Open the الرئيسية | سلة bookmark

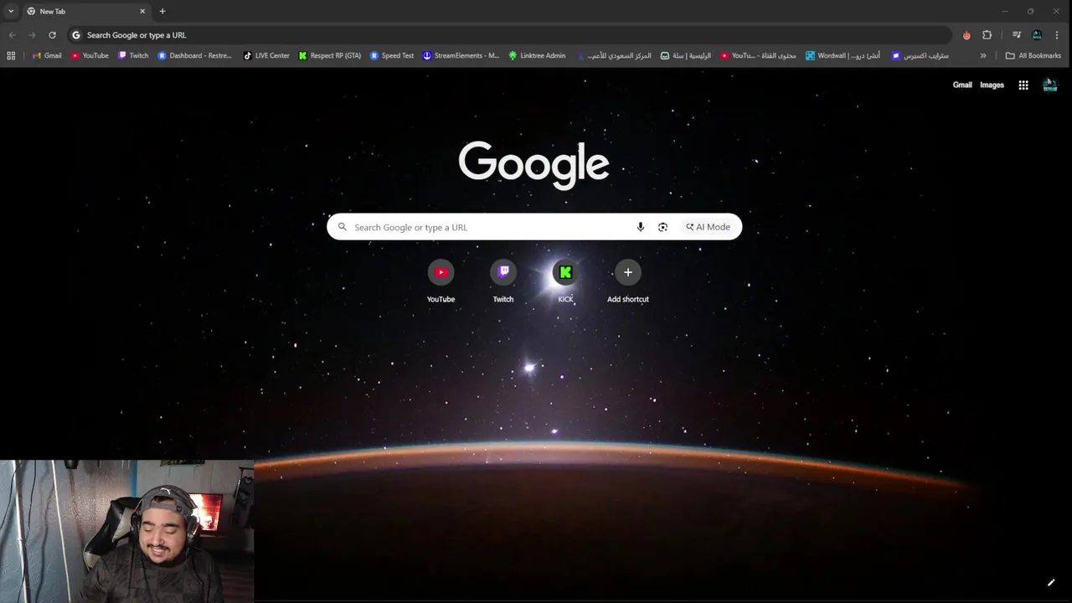coord(686,55)
